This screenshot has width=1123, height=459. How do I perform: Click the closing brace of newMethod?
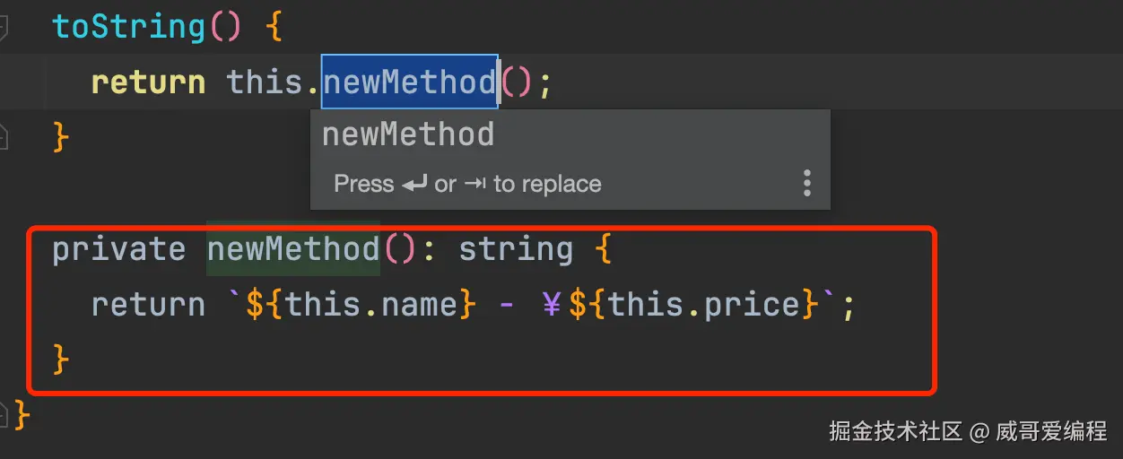coord(62,359)
